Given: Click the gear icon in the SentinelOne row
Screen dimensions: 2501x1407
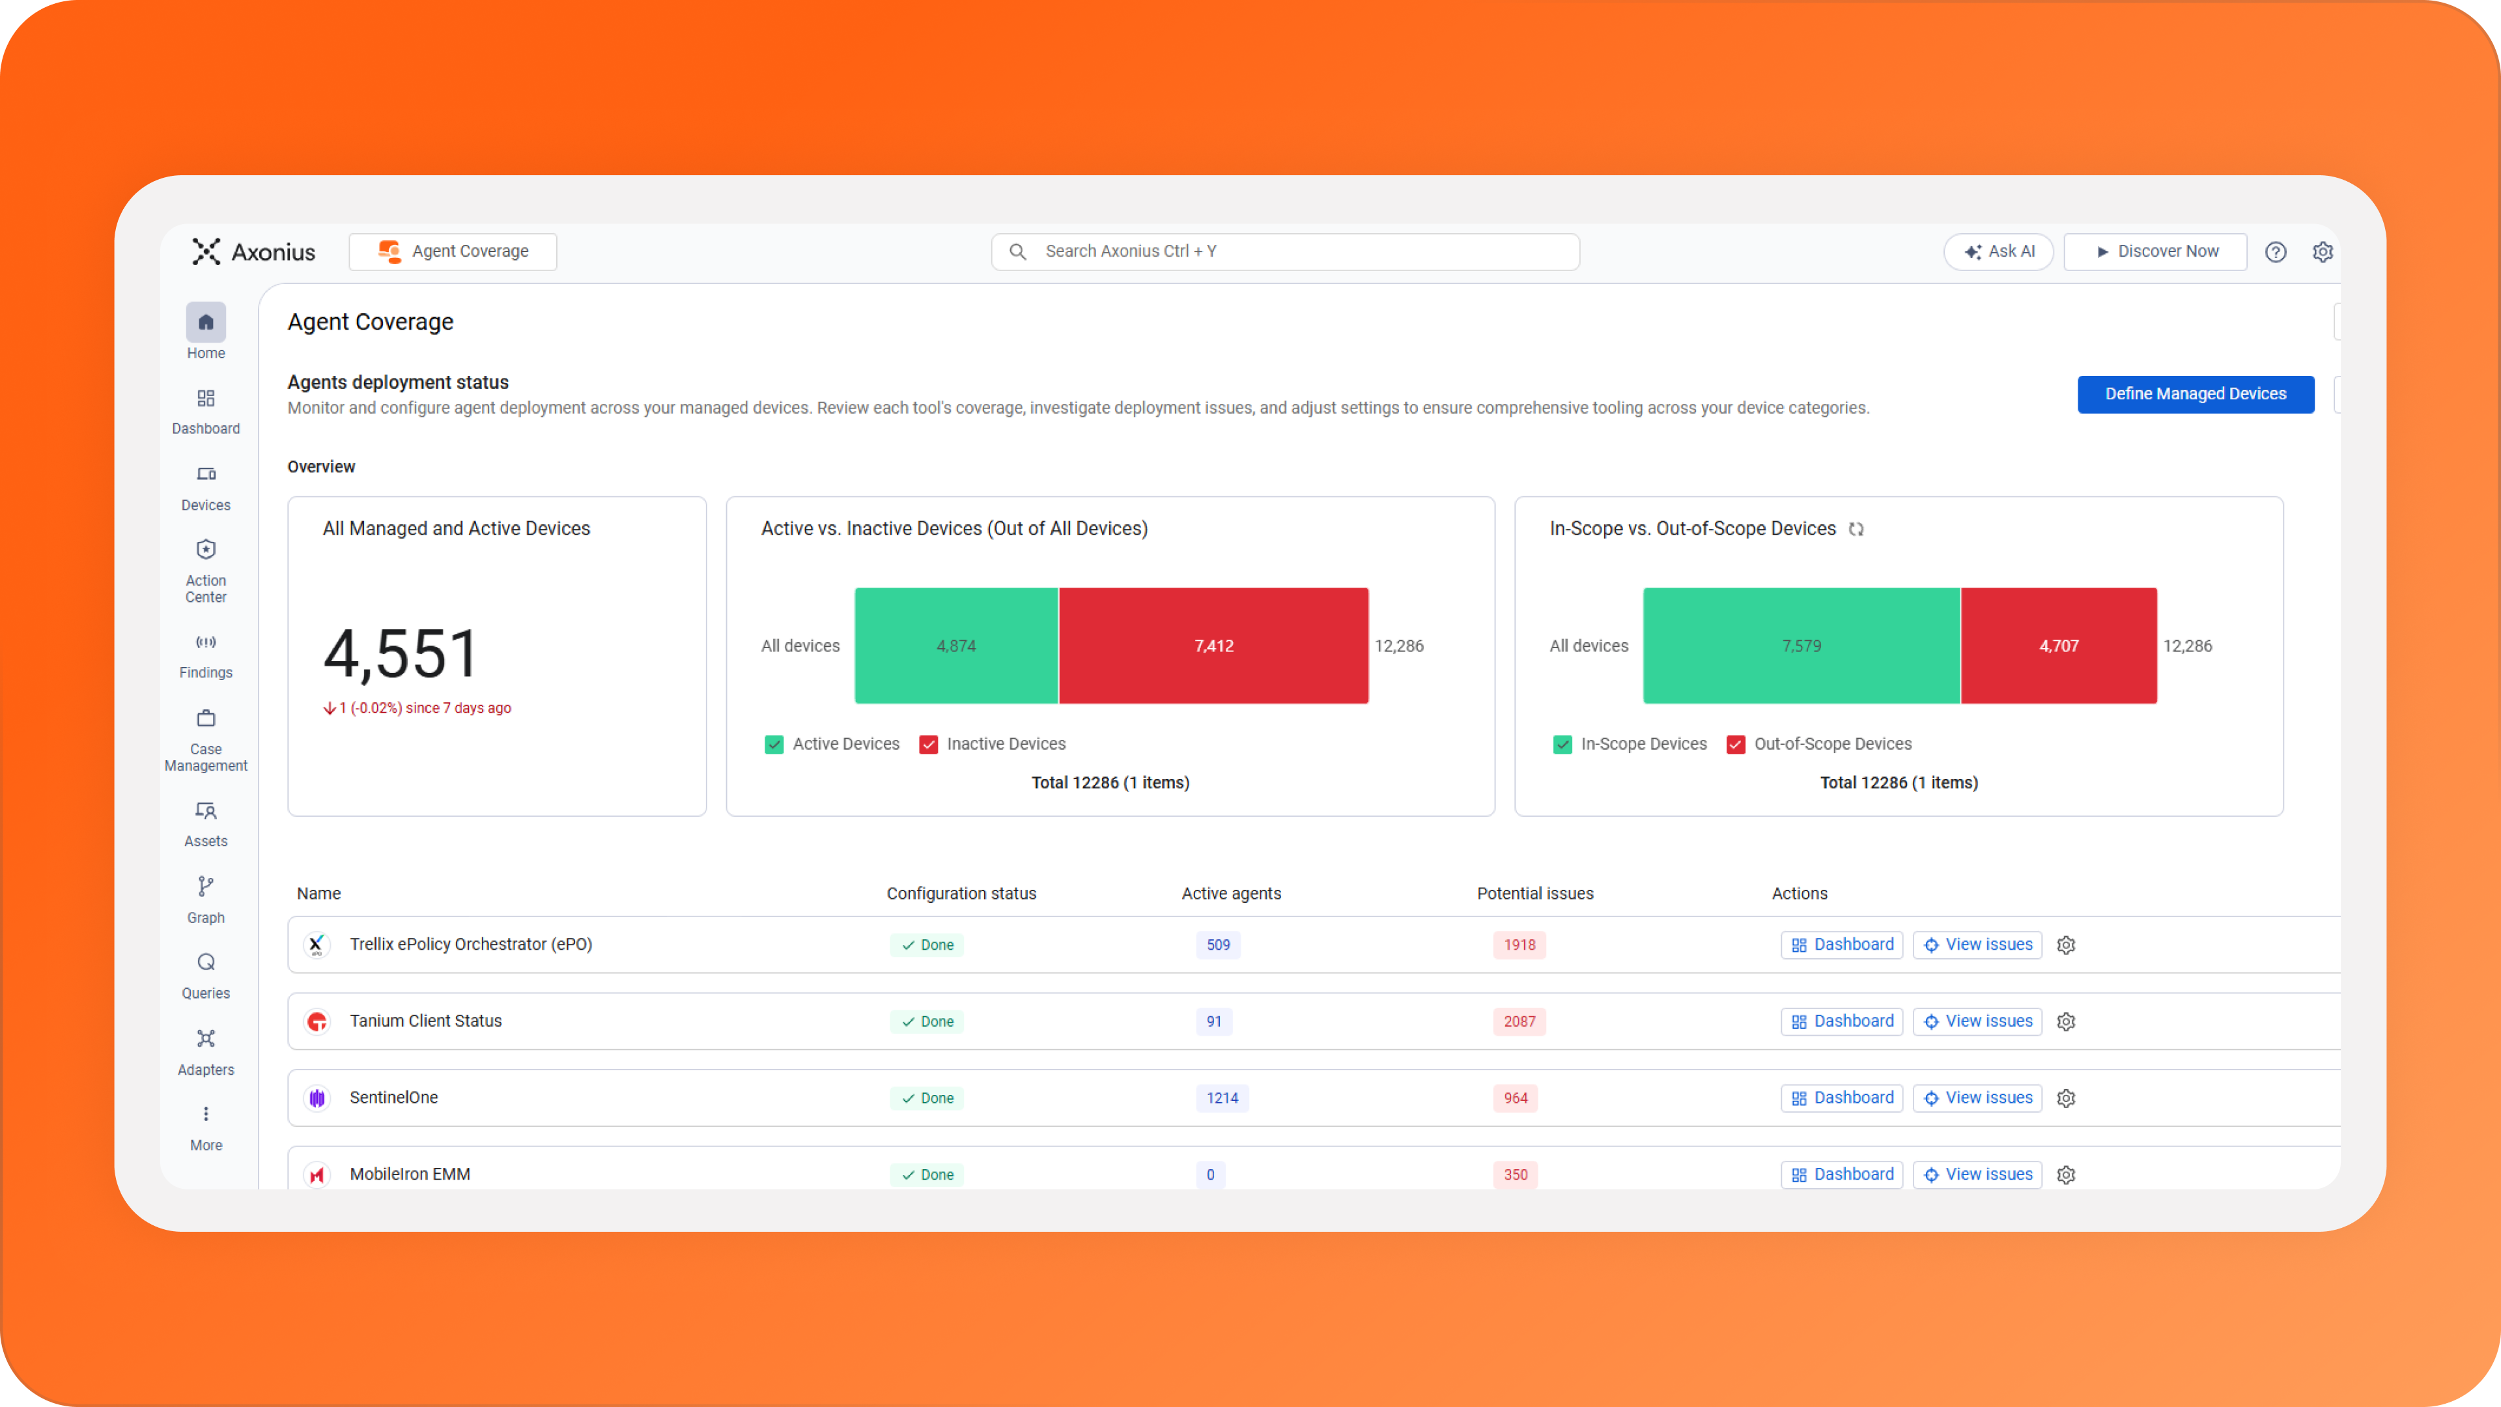Looking at the screenshot, I should point(2066,1098).
